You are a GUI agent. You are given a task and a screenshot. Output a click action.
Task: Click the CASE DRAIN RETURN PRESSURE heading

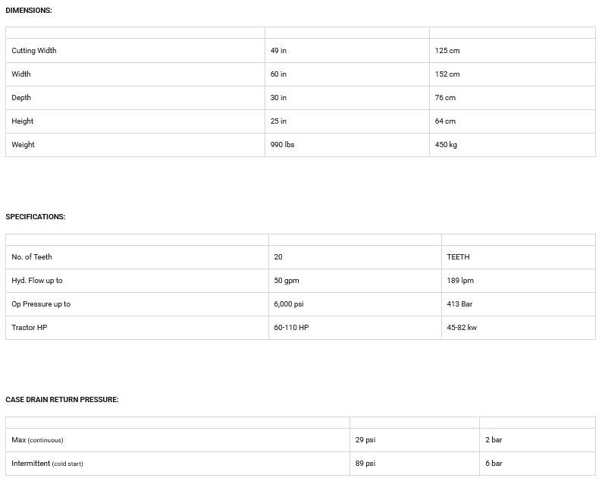click(62, 400)
